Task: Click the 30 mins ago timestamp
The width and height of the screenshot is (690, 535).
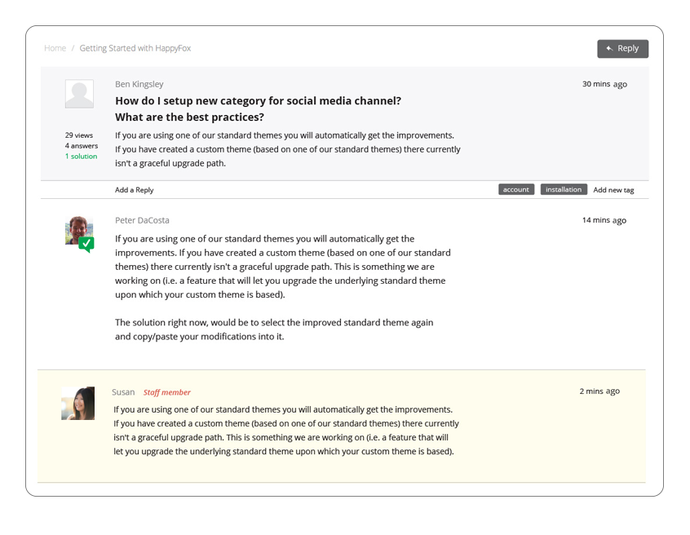Action: [604, 84]
